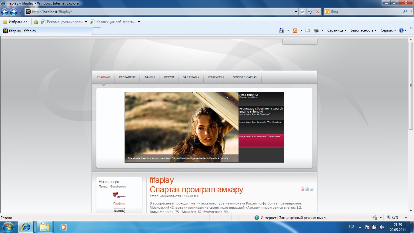The width and height of the screenshot is (414, 233).
Task: Open the КОНКУРСЫ menu item
Action: pyautogui.click(x=216, y=77)
